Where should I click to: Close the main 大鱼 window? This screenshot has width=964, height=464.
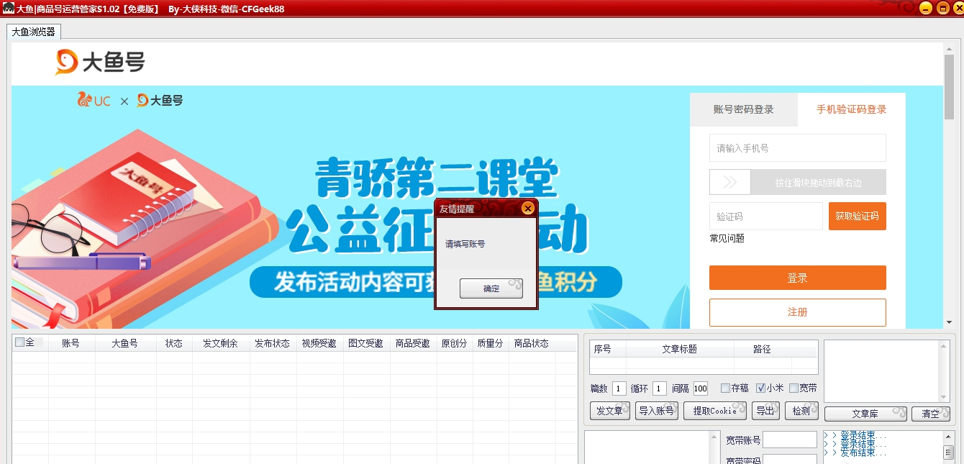point(958,8)
